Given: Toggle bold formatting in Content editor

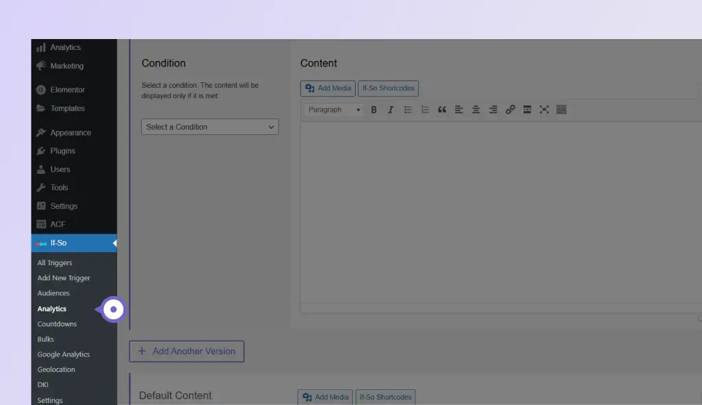Looking at the screenshot, I should pyautogui.click(x=374, y=110).
